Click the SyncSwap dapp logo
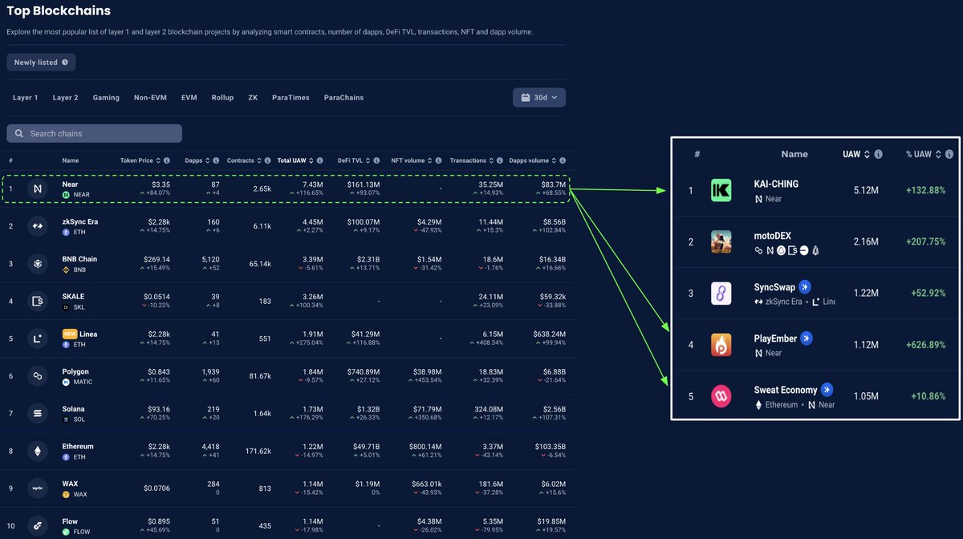This screenshot has height=539, width=963. pos(721,294)
